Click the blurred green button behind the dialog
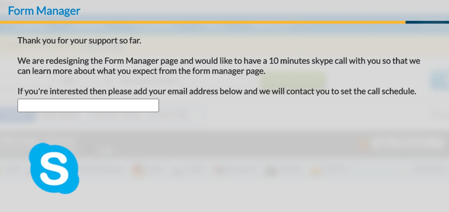This screenshot has width=449, height=212. (x=293, y=80)
